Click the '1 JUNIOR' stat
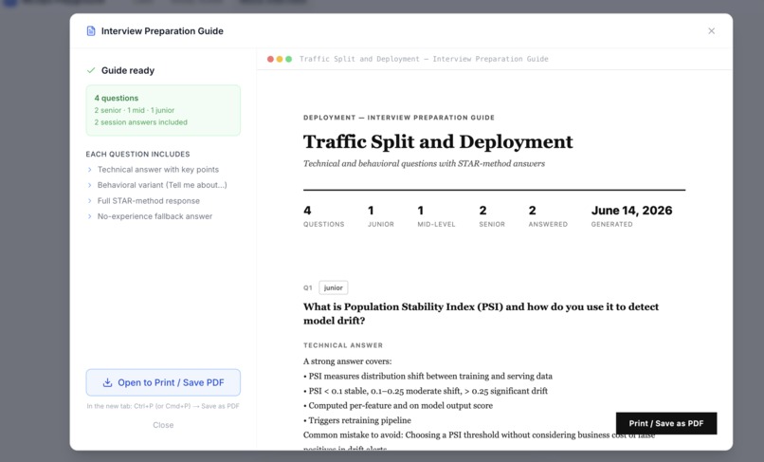 tap(380, 216)
